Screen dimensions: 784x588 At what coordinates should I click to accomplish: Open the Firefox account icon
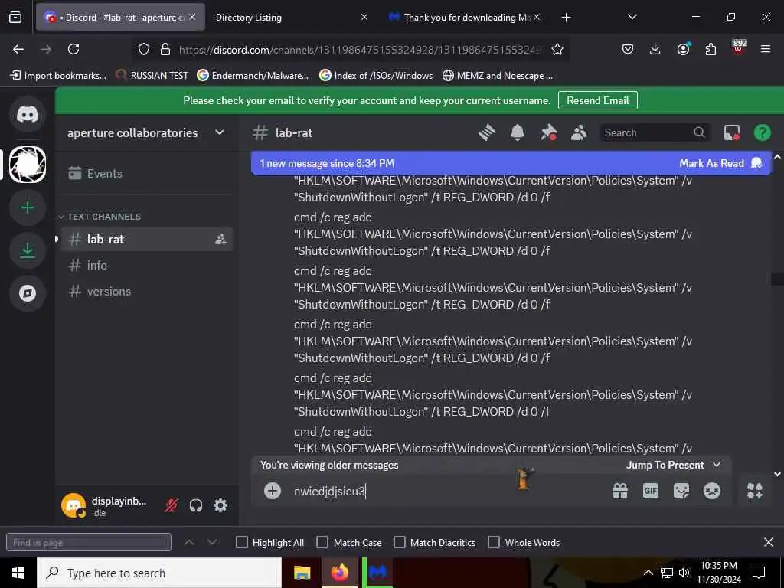pos(683,49)
